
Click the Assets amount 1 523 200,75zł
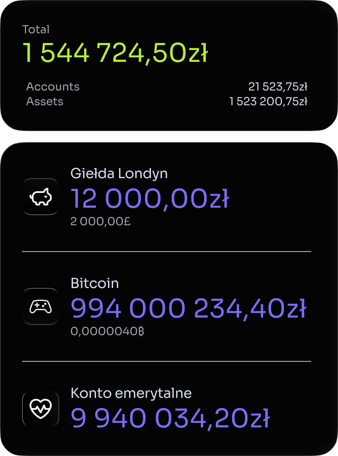[268, 101]
